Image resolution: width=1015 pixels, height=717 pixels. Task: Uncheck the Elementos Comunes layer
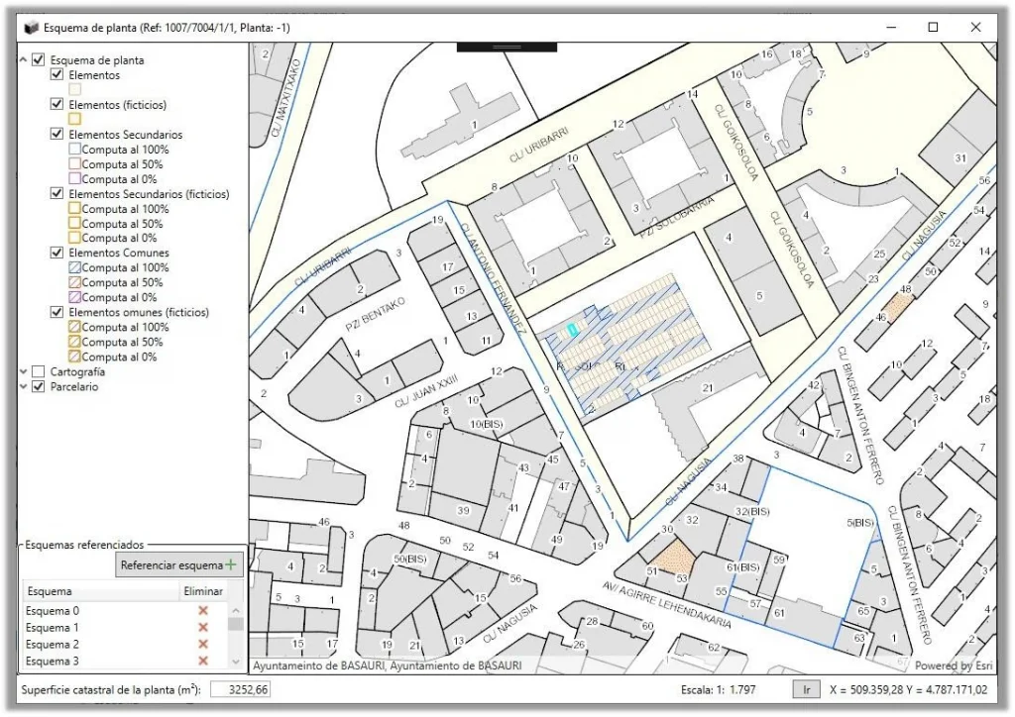pyautogui.click(x=56, y=253)
